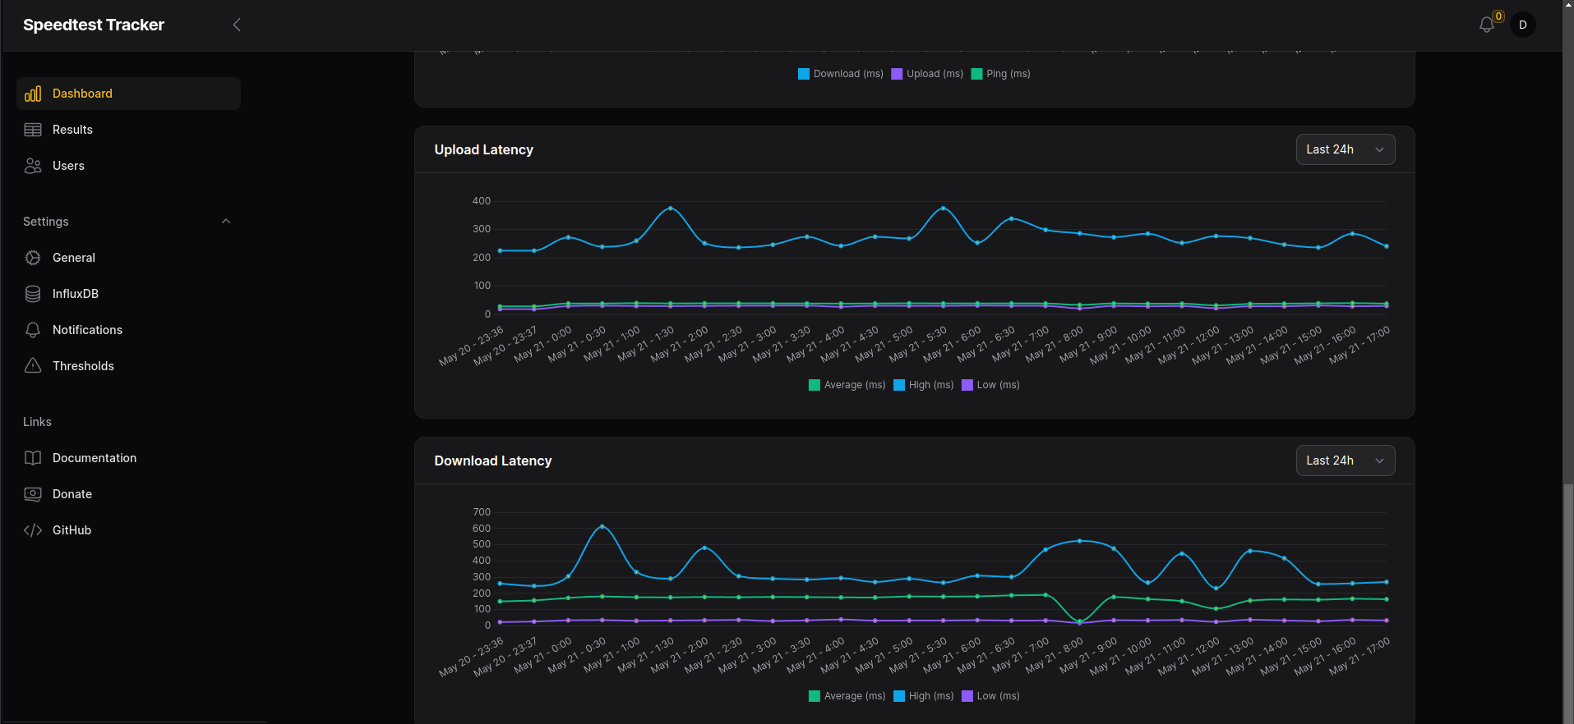Toggle Average (ms) series in Upload Latency

tap(847, 385)
